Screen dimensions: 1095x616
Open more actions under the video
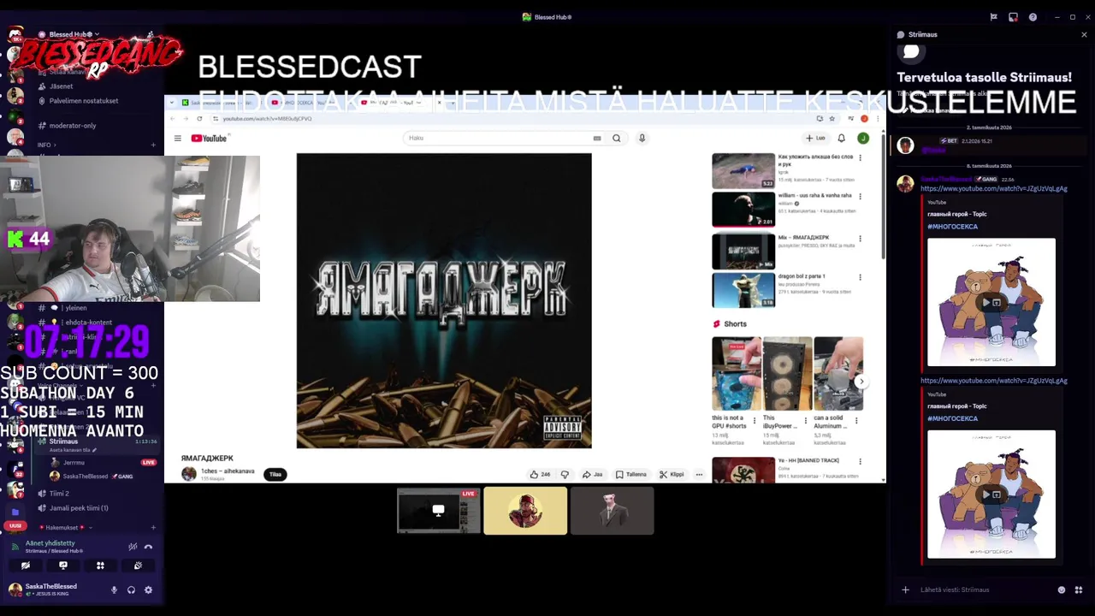click(699, 474)
